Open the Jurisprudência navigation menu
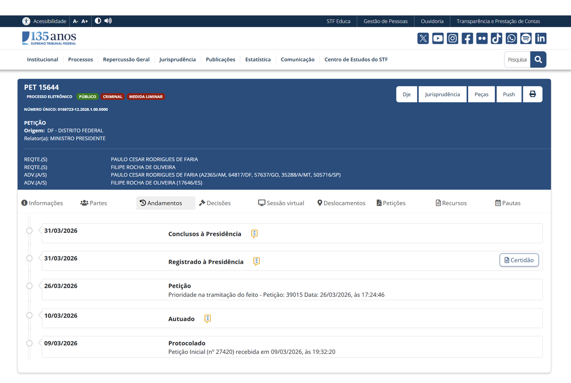This screenshot has height=383, width=571. tap(177, 59)
